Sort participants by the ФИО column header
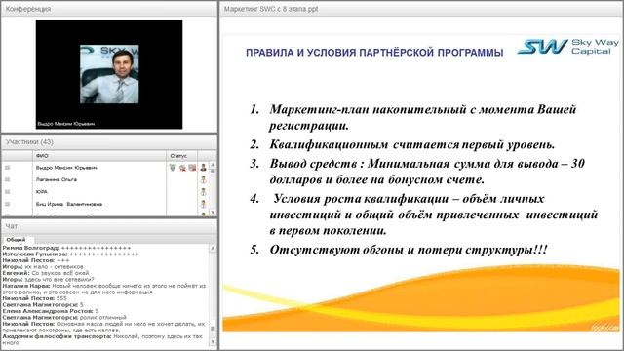Viewport: 624px width, 351px height. pyautogui.click(x=99, y=156)
